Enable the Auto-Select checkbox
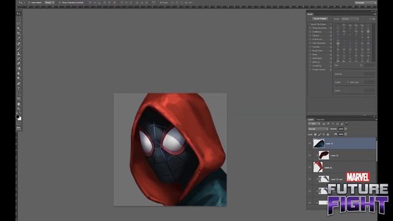The width and height of the screenshot is (393, 221). (29, 2)
